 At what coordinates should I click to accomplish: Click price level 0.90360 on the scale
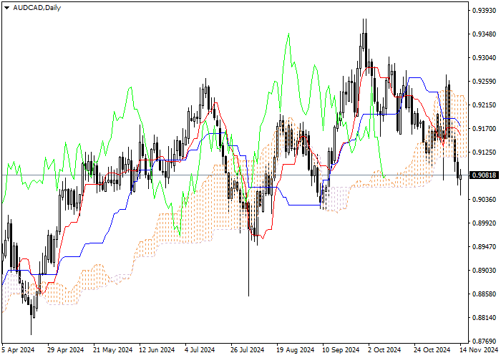[485, 200]
